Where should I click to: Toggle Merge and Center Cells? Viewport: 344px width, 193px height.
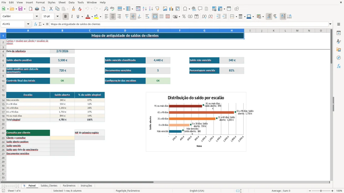coord(155,17)
